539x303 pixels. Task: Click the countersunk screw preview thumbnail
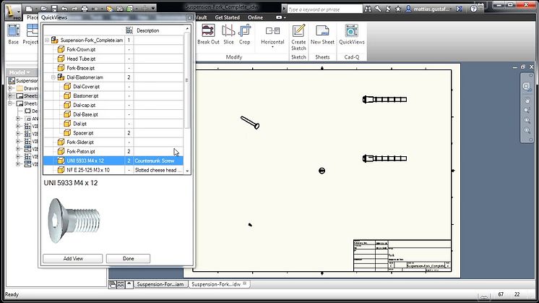pos(74,220)
